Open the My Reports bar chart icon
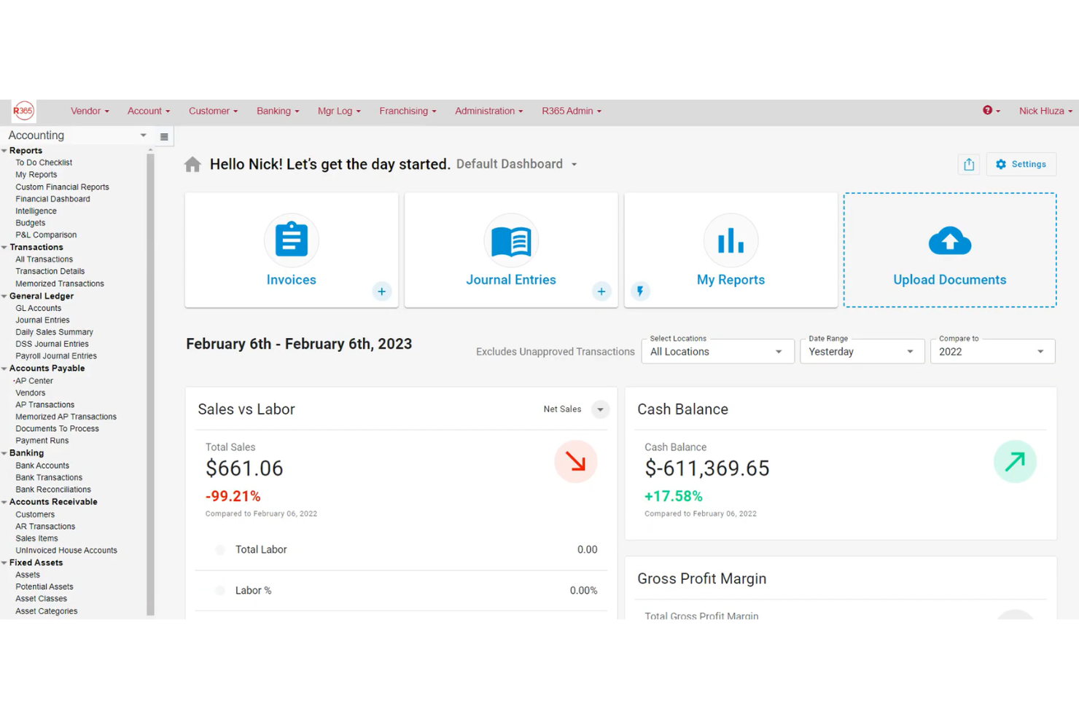Image resolution: width=1079 pixels, height=719 pixels. [731, 240]
